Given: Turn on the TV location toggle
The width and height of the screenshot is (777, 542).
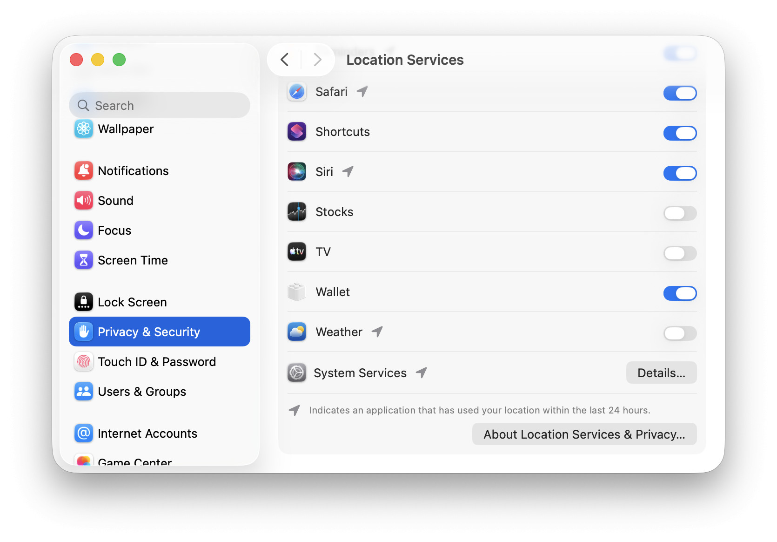Looking at the screenshot, I should (x=680, y=253).
